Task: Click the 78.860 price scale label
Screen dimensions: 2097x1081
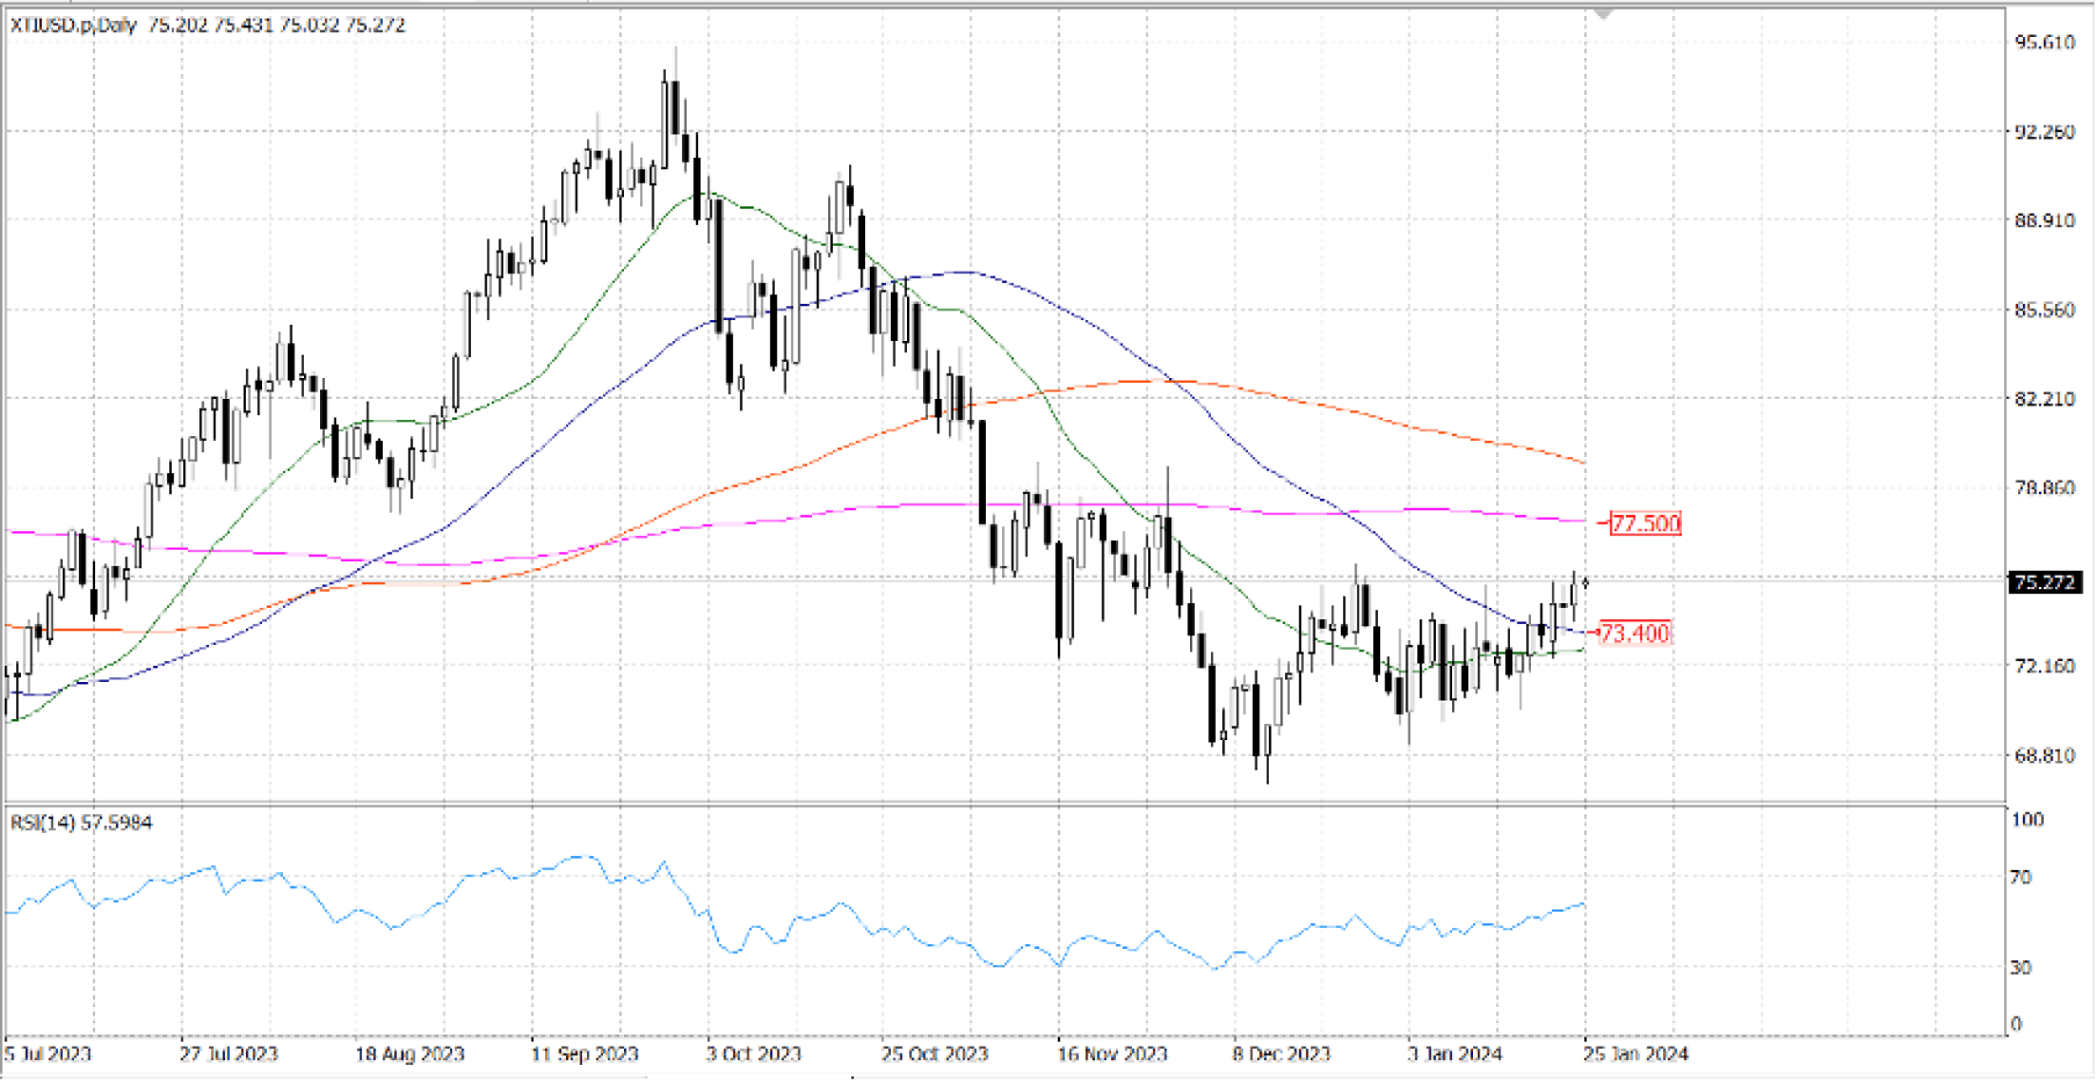Action: [2044, 488]
